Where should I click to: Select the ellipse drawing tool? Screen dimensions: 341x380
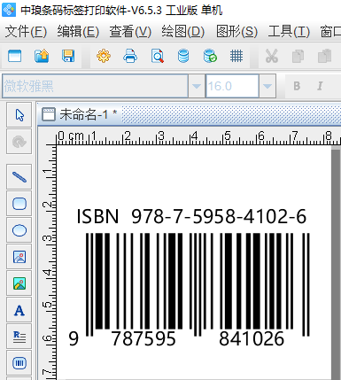[x=19, y=230]
